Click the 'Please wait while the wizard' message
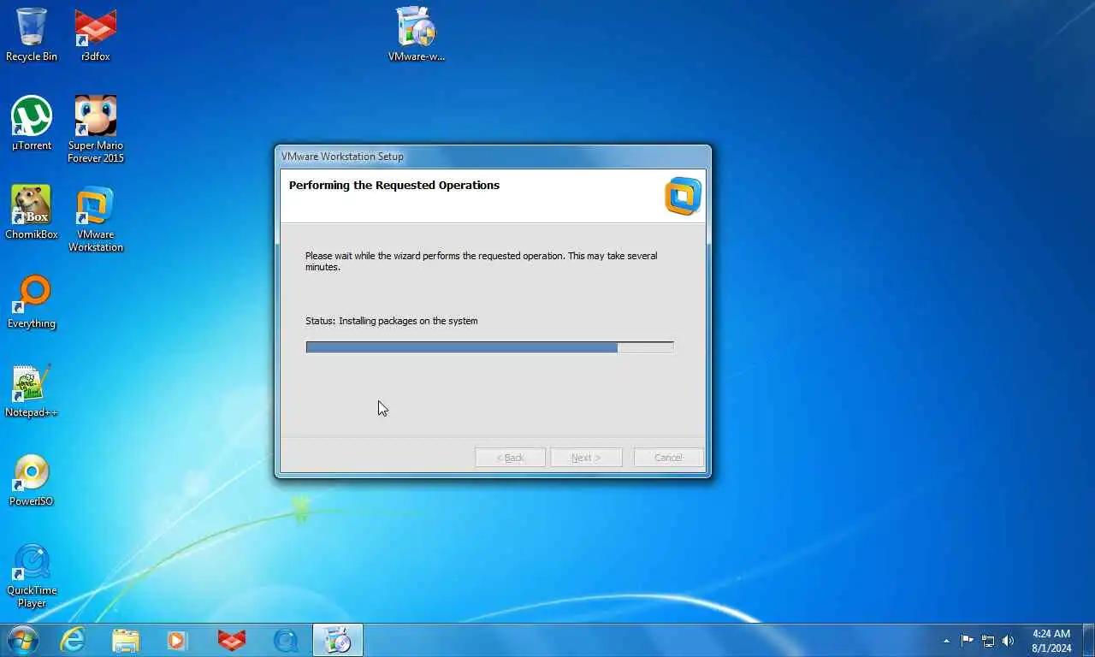This screenshot has height=657, width=1095. point(482,261)
